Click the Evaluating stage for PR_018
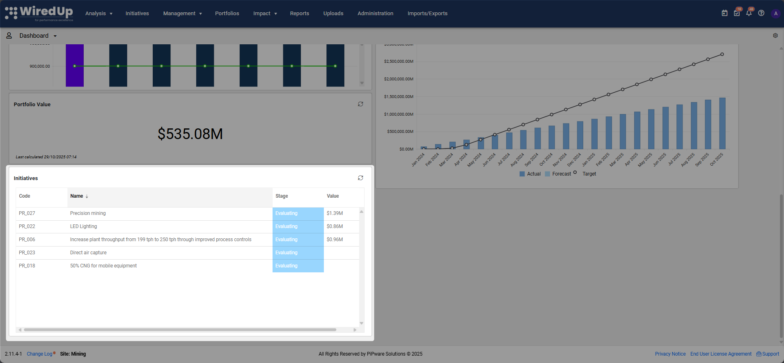 point(298,266)
